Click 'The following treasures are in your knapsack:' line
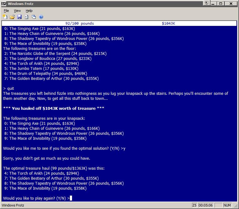Image resolution: width=239 pixels, height=209 pixels. (x=44, y=119)
